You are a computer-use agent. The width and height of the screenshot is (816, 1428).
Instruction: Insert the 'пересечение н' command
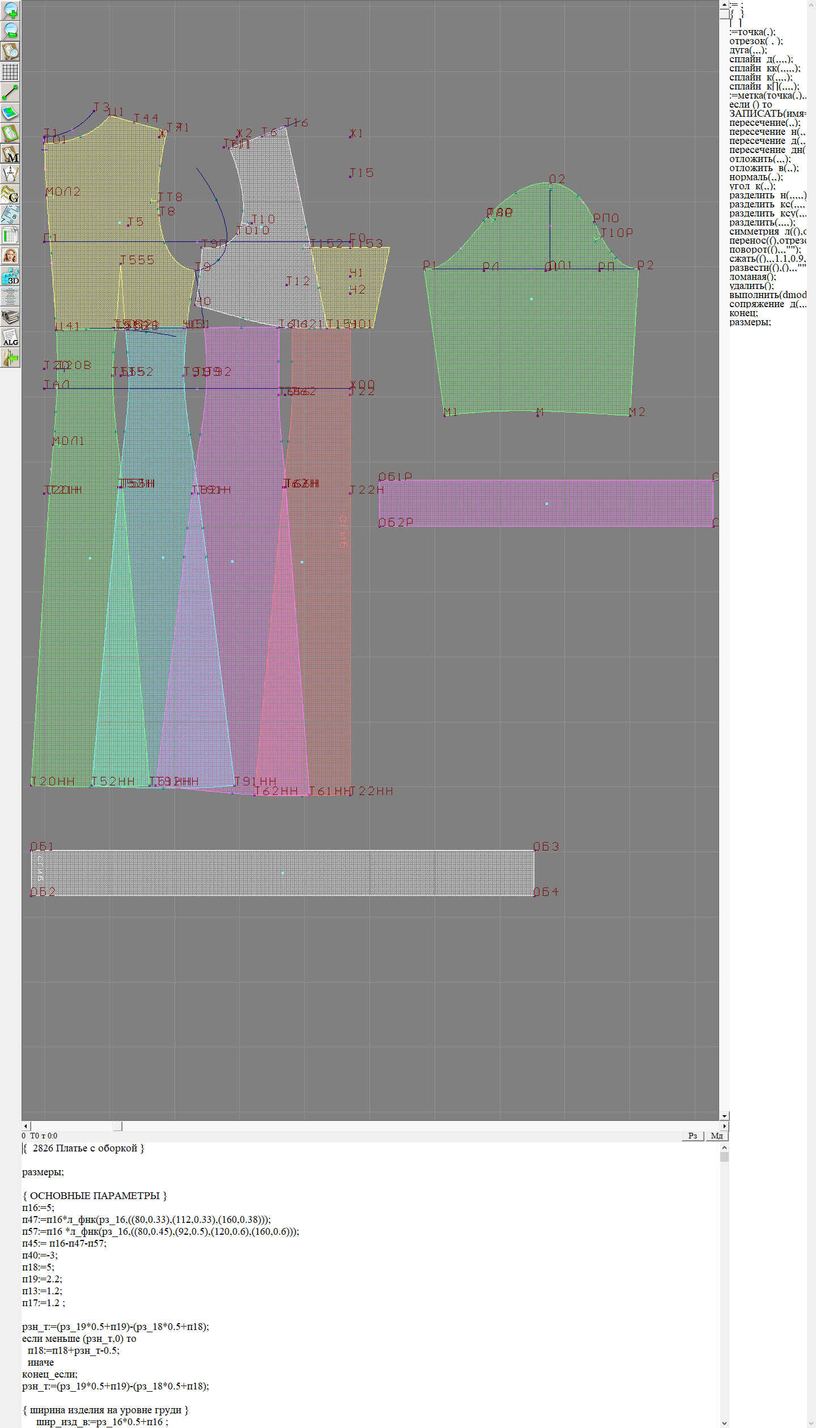click(x=768, y=132)
